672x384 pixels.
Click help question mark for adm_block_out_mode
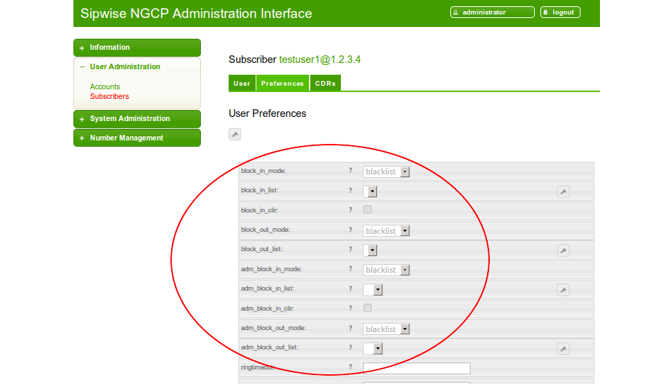click(351, 328)
